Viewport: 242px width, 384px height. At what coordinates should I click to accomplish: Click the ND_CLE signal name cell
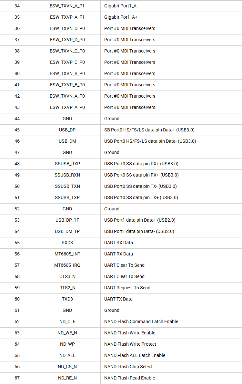point(67,322)
